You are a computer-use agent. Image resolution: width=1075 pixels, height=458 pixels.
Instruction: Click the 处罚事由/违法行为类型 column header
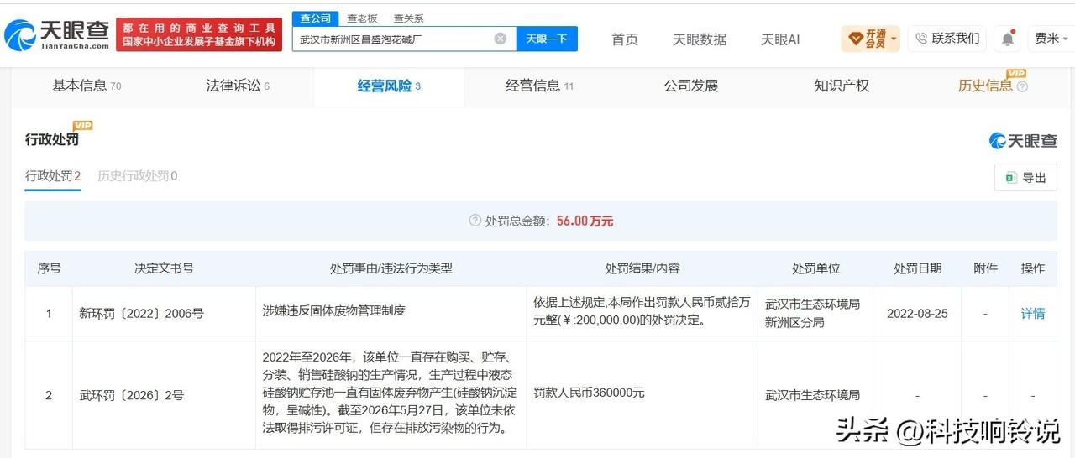[391, 268]
